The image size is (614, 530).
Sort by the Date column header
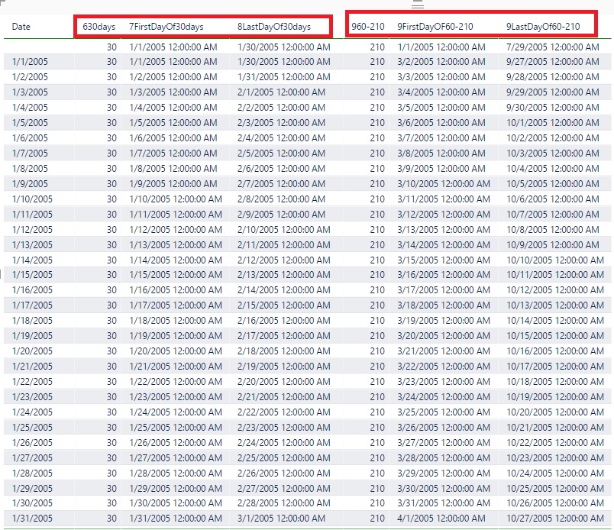pos(21,27)
